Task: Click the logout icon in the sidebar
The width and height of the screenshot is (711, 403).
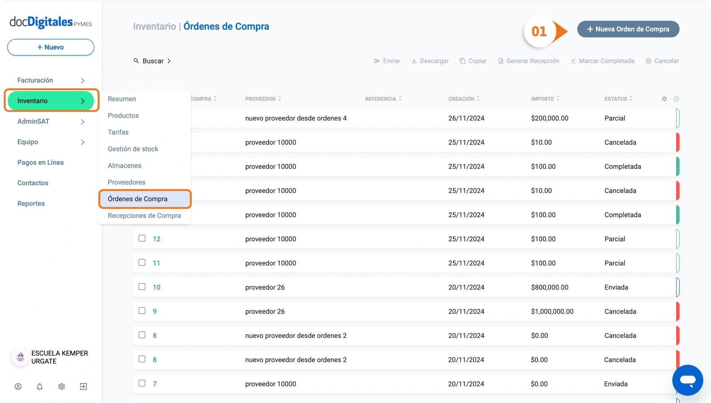Action: tap(83, 386)
